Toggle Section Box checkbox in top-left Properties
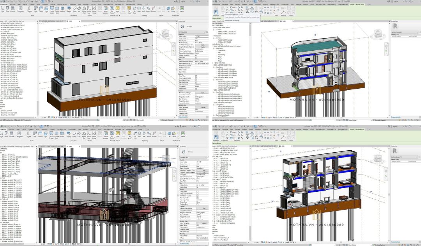 coord(196,89)
